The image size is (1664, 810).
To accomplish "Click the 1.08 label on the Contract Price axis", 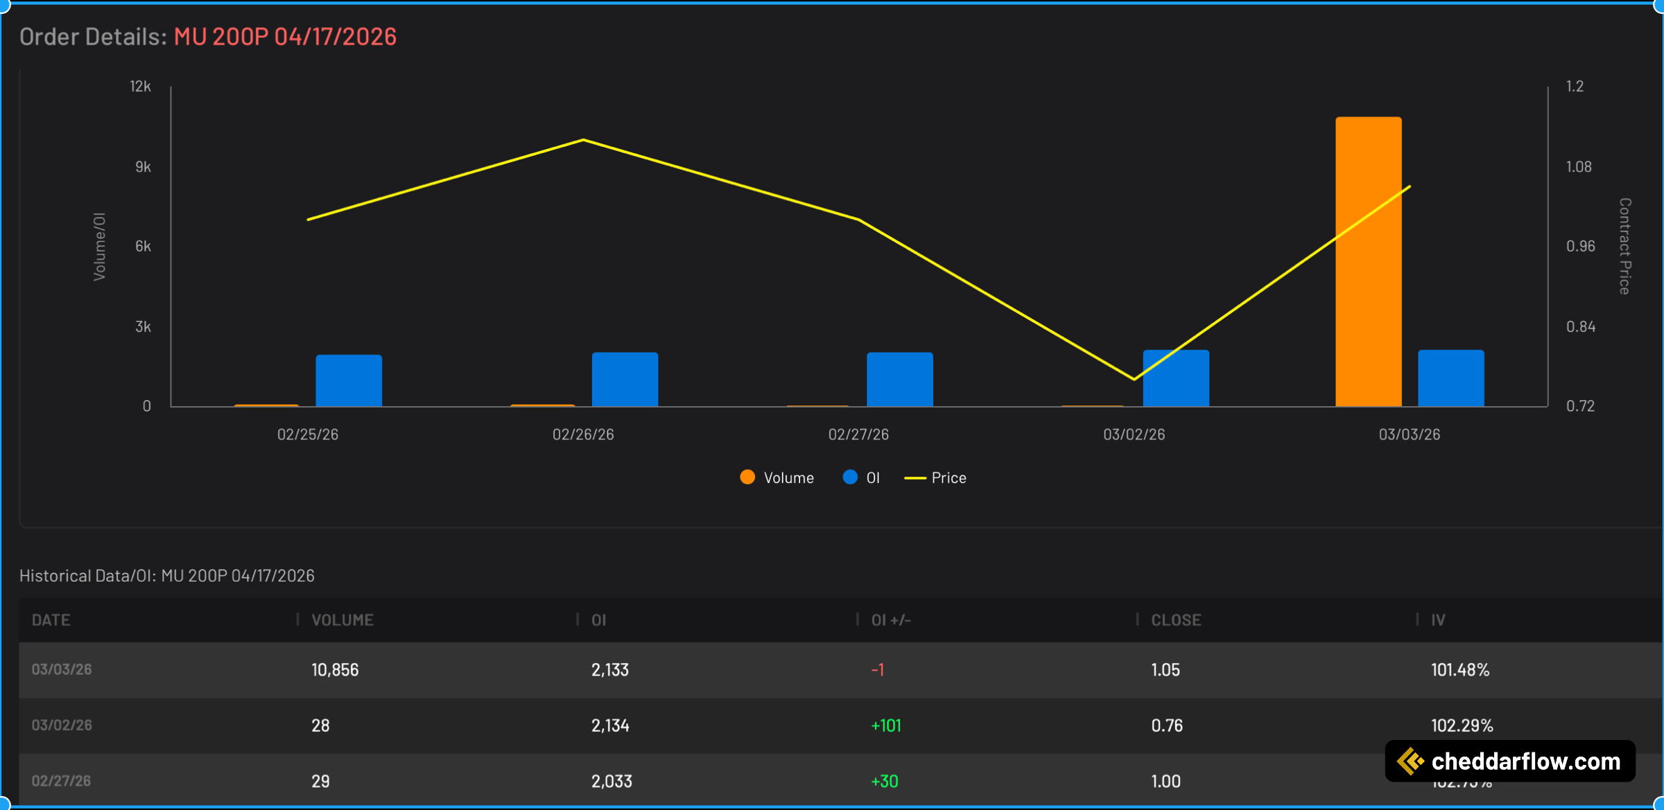I will (x=1579, y=167).
